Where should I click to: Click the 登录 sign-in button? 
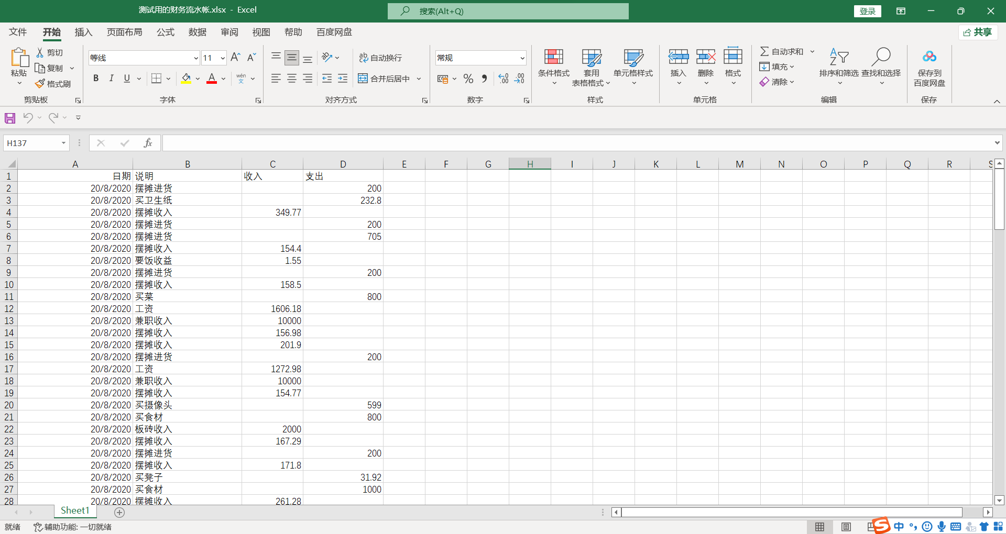pos(867,10)
